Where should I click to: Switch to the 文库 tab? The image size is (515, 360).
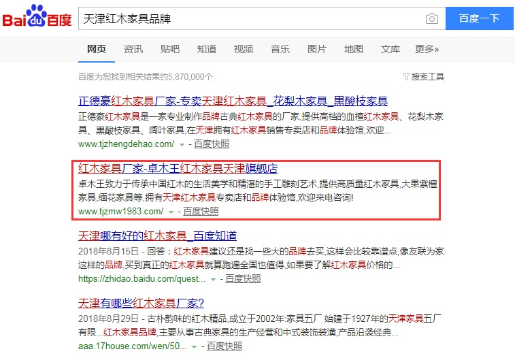tap(391, 49)
